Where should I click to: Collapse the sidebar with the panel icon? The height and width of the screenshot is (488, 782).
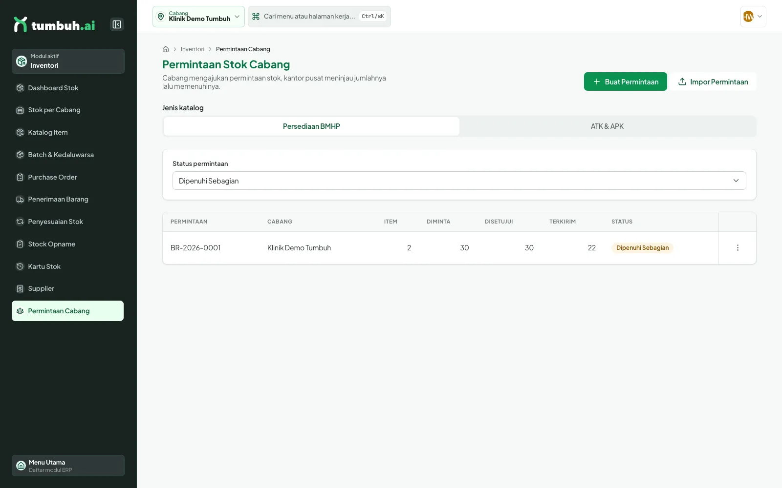(x=117, y=24)
